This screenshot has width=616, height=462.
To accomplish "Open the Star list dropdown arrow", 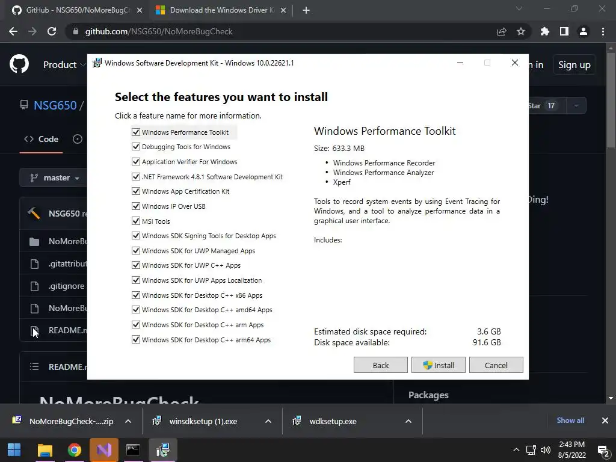I will 576,106.
